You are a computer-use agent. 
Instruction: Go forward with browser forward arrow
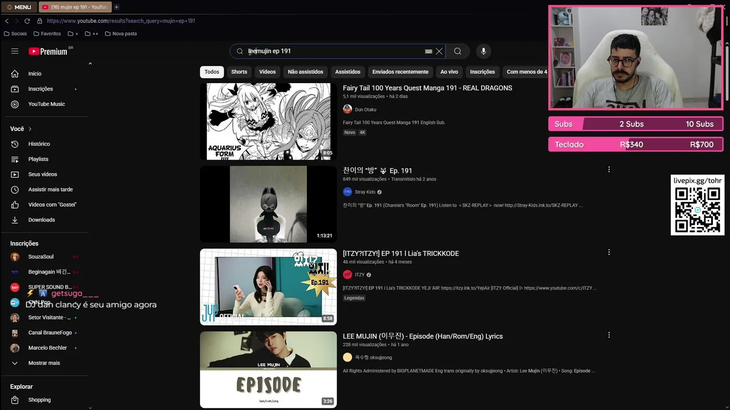[x=17, y=21]
